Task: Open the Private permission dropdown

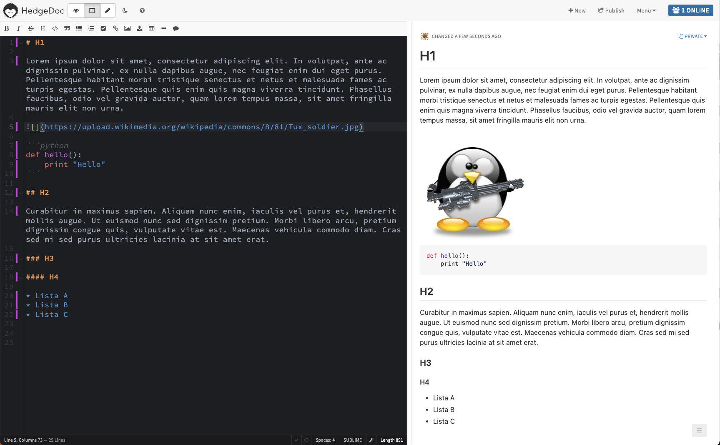Action: [692, 36]
